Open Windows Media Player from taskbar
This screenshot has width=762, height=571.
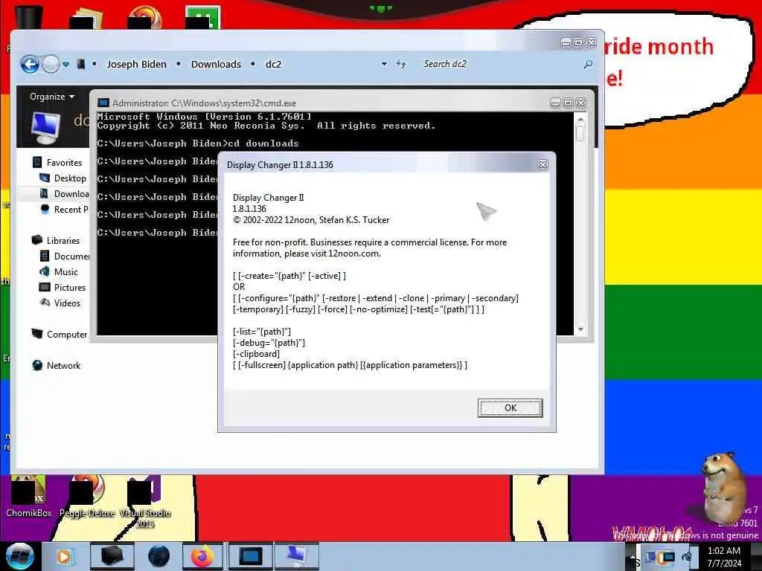64,556
